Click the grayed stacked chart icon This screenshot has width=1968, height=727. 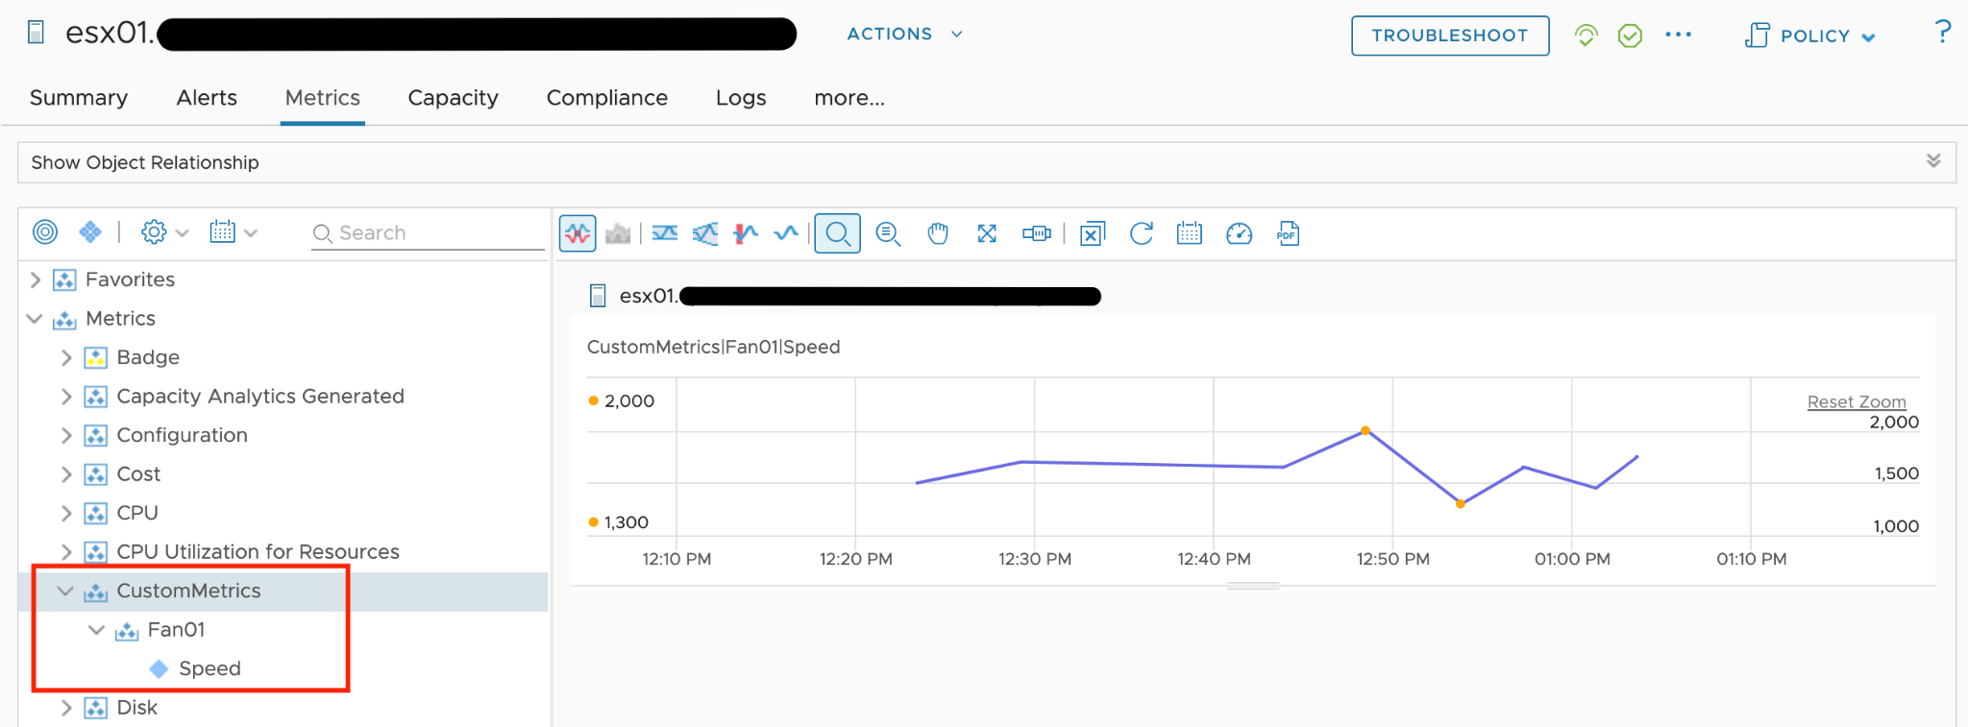tap(618, 233)
